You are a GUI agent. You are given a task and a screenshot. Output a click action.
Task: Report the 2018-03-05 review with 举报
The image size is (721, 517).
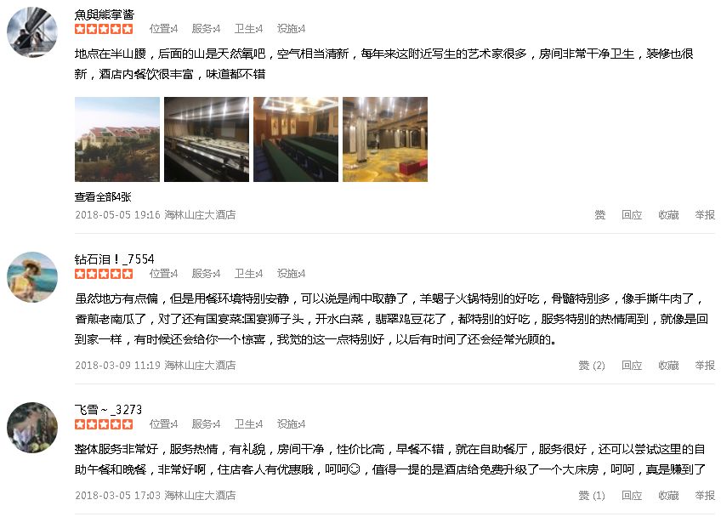pyautogui.click(x=705, y=496)
